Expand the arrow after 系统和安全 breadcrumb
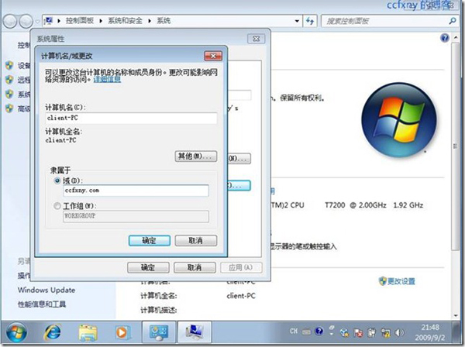The image size is (465, 347). [150, 21]
